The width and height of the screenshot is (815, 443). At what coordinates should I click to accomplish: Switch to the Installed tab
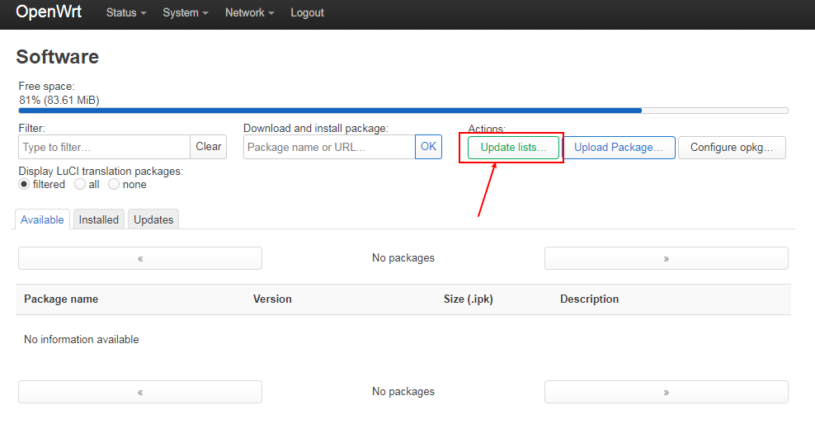point(99,219)
